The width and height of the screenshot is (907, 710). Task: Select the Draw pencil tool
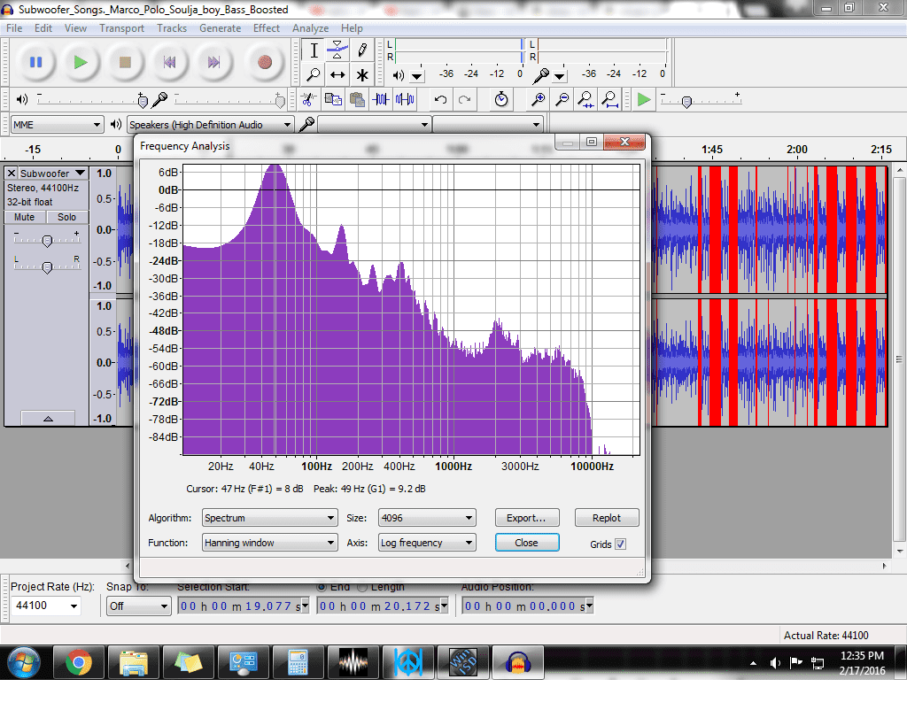pos(362,50)
